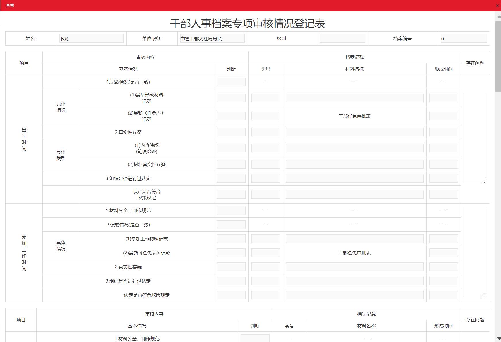Click the scrollbar up arrow at top right
Viewport: 501px width, 342px height.
[498, 17]
